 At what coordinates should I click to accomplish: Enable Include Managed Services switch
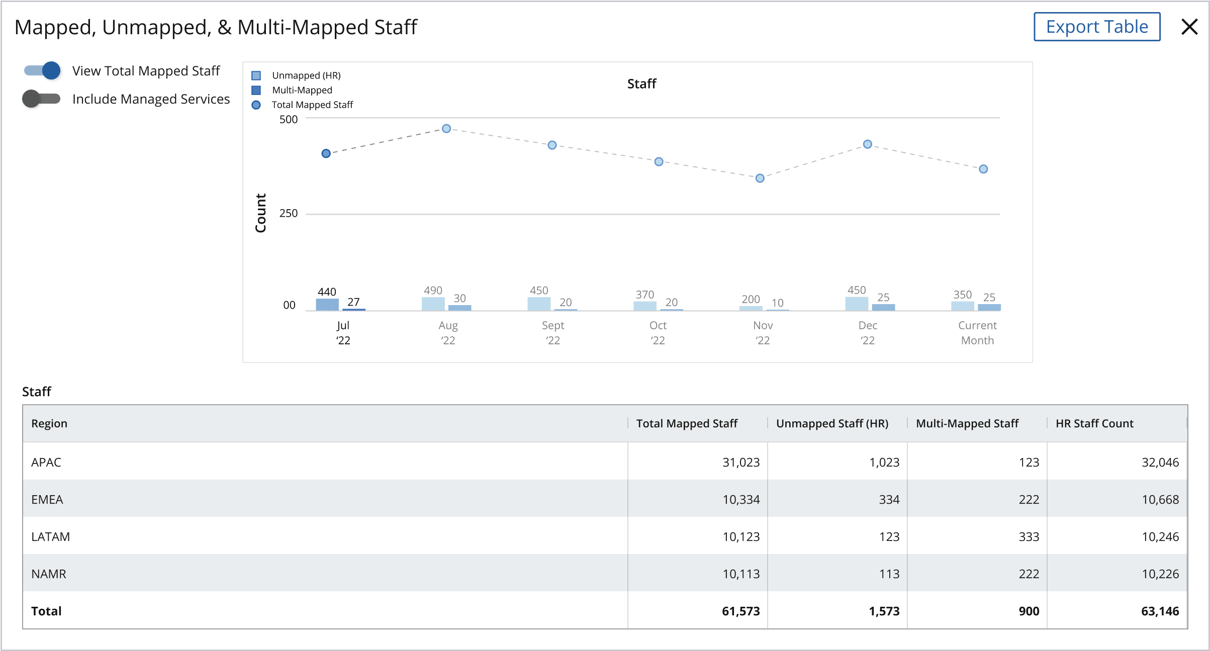(x=41, y=99)
